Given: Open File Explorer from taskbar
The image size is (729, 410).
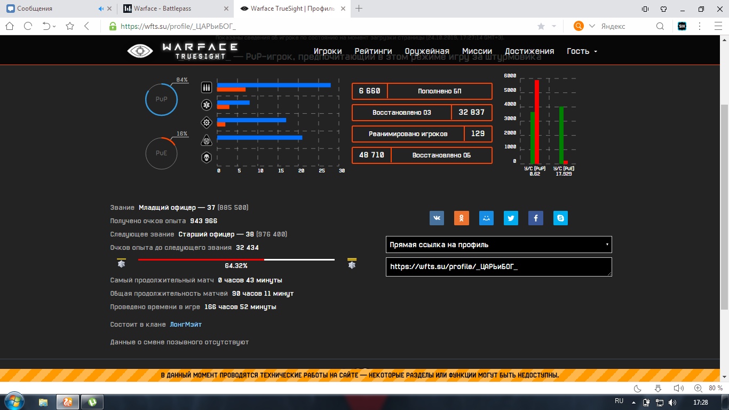Looking at the screenshot, I should click(x=43, y=402).
